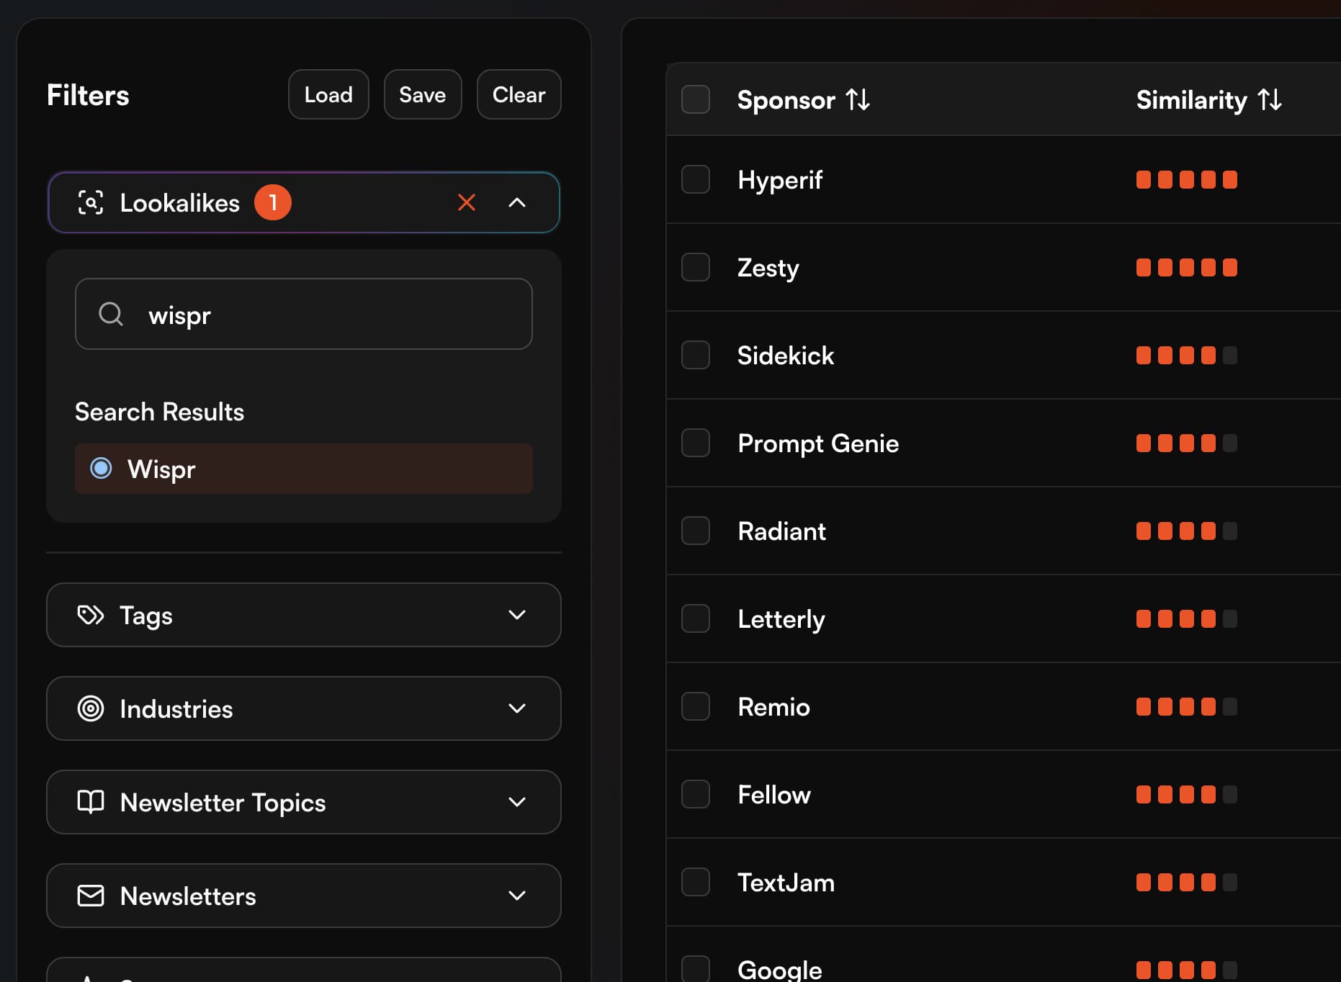Check the Hyperif row checkbox
The width and height of the screenshot is (1341, 982).
[x=696, y=179]
